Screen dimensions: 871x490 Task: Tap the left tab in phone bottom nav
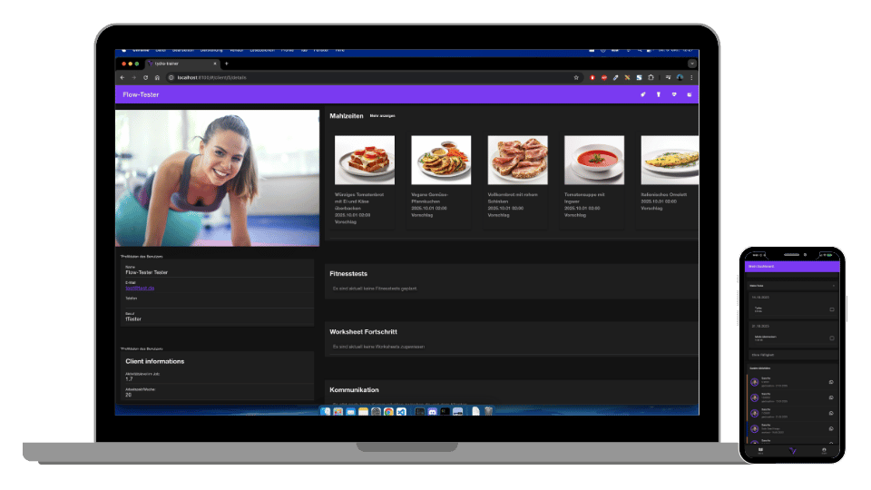760,451
